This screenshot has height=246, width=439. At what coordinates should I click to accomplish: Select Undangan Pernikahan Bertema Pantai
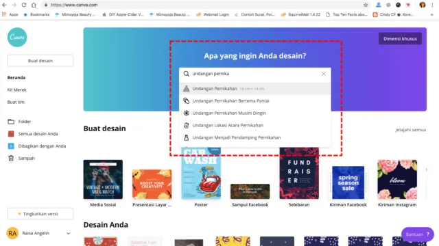pyautogui.click(x=255, y=100)
